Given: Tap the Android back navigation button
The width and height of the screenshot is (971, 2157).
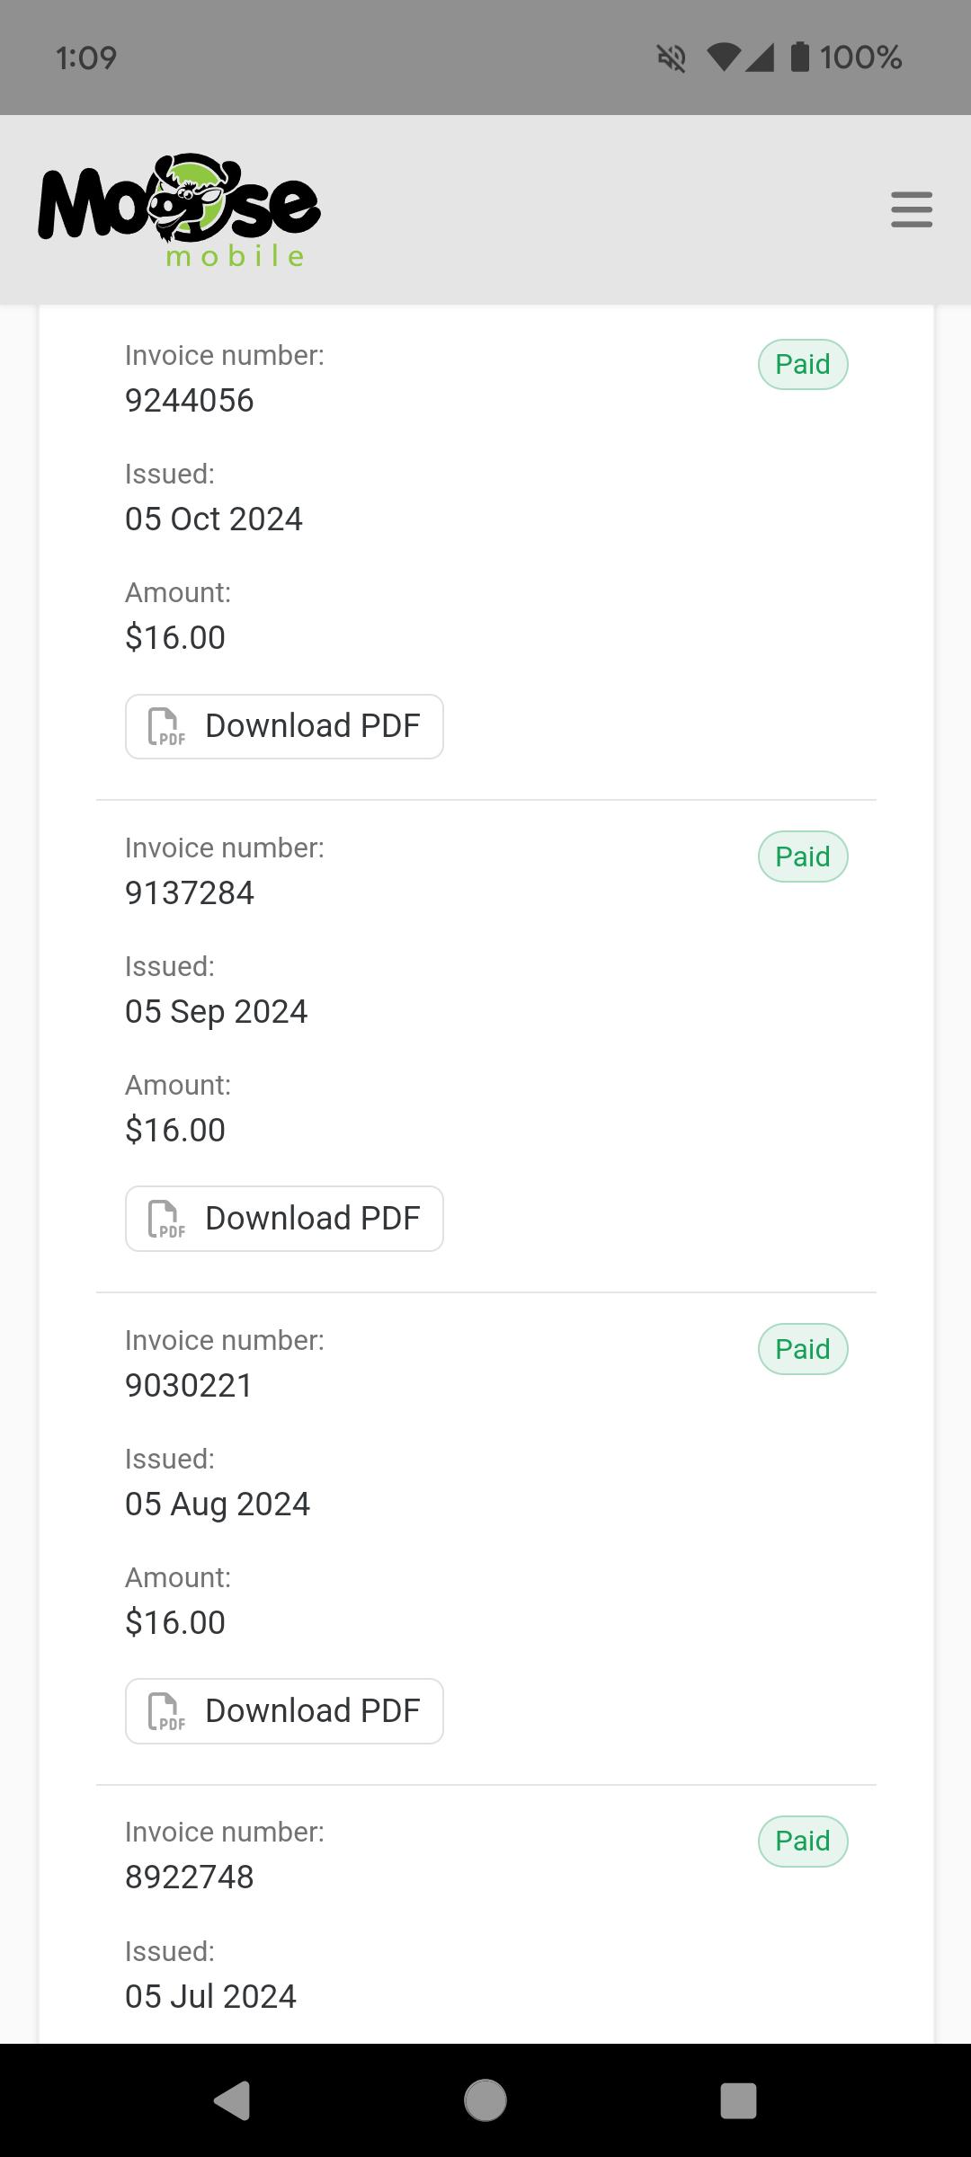Looking at the screenshot, I should click(x=232, y=2100).
